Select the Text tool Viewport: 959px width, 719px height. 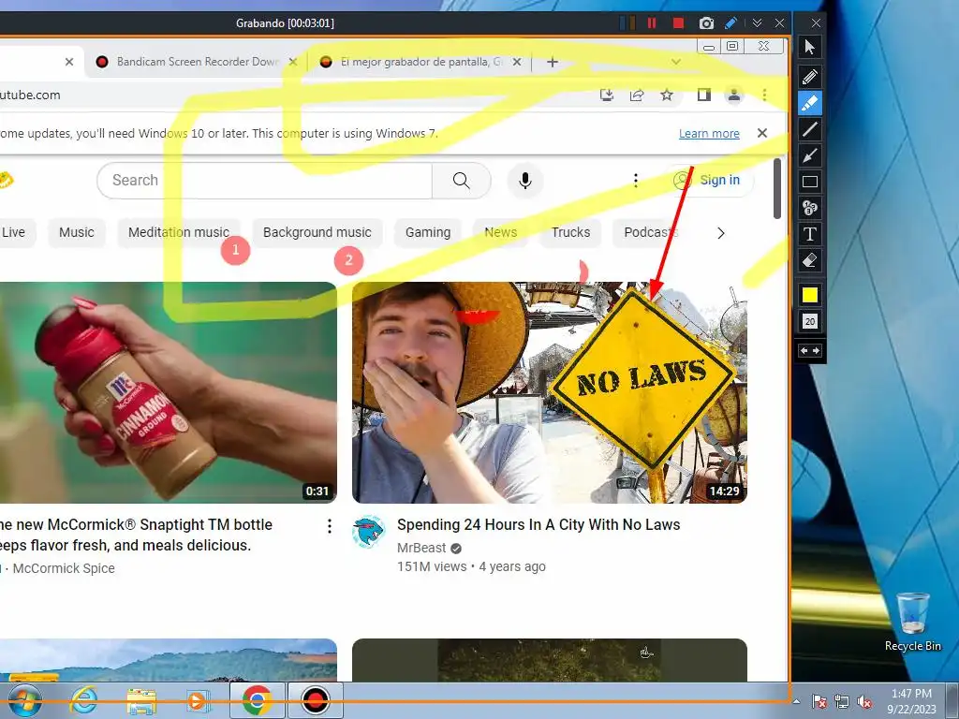point(810,234)
